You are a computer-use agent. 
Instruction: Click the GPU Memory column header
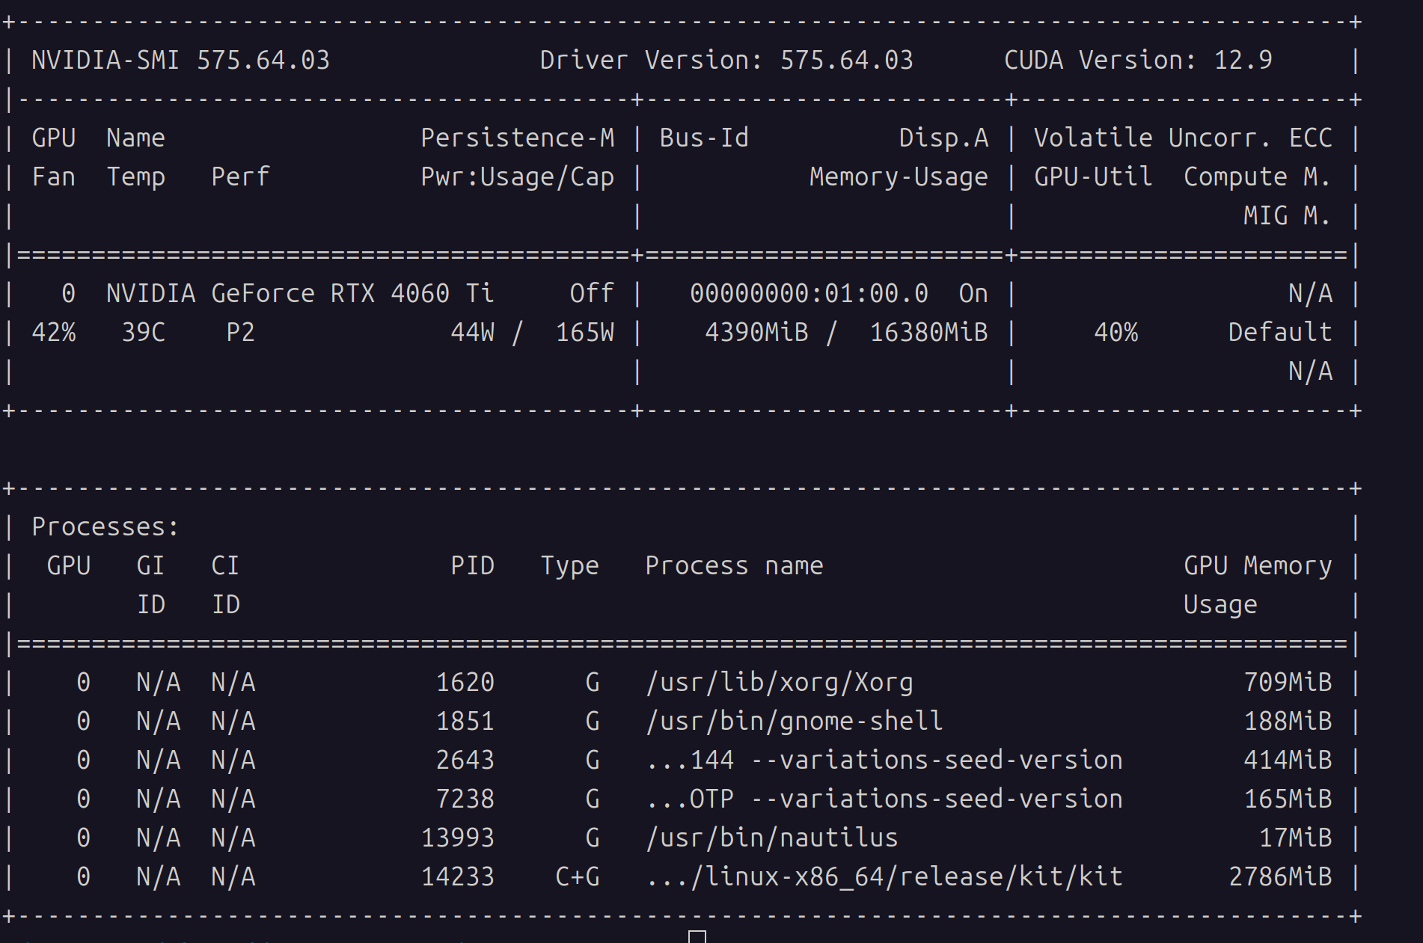coord(1258,566)
